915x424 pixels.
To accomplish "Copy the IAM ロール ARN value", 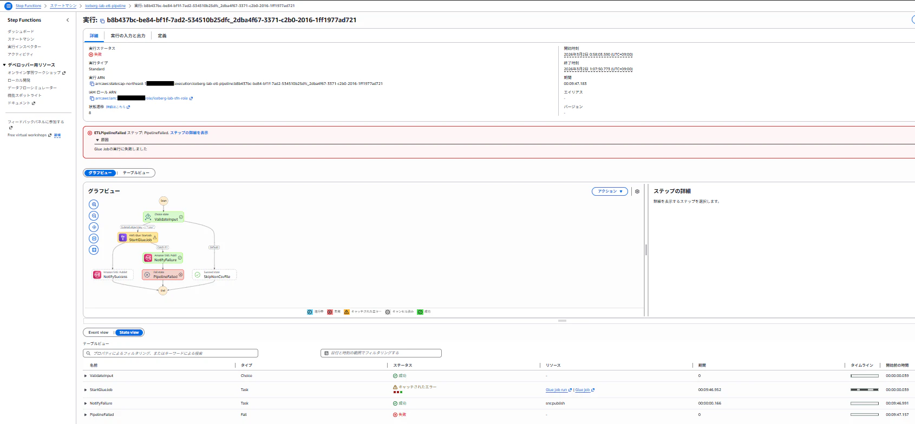I will [x=91, y=98].
